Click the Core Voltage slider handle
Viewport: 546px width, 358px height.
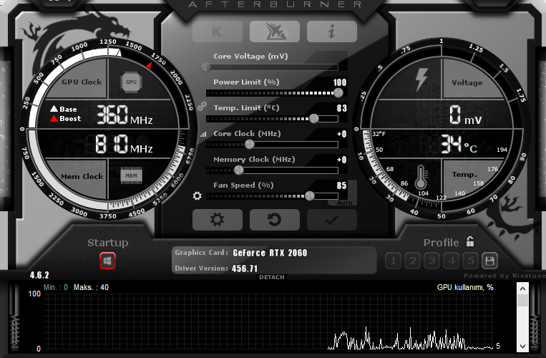click(206, 67)
